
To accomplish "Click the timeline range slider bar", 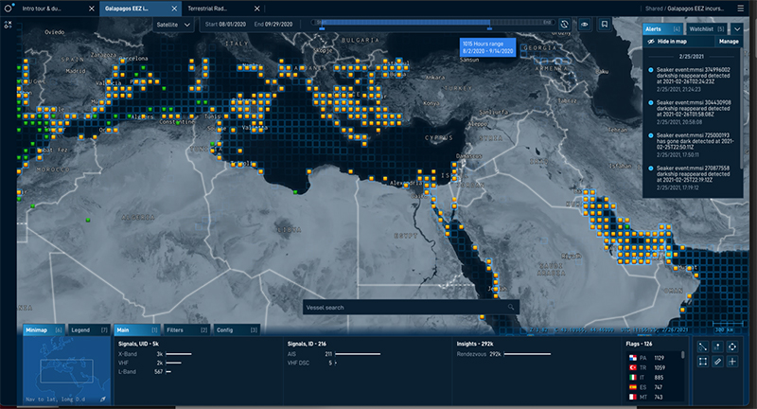I will pos(406,22).
